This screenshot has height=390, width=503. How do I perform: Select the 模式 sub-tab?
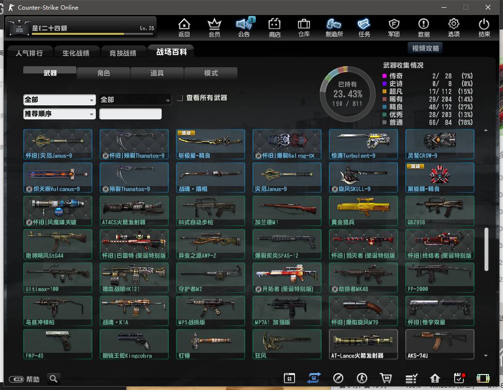point(211,73)
